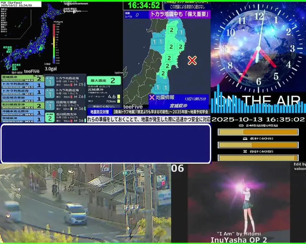Click intensity badge 1 for トカラ列島近海 M 2.5
This screenshot has width=306, height=244.
(50, 82)
